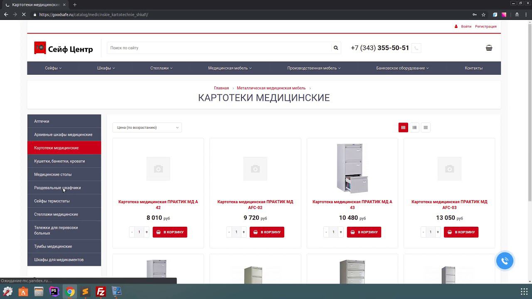Click the blue extension icon in the toolbar
This screenshot has height=299, width=532.
point(495,15)
